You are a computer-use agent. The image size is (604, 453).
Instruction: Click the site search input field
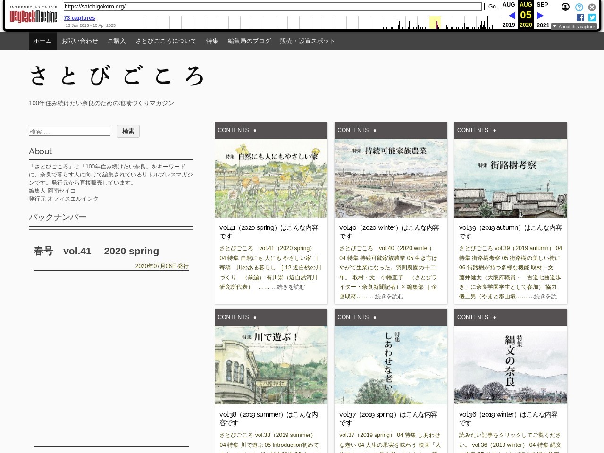[69, 131]
